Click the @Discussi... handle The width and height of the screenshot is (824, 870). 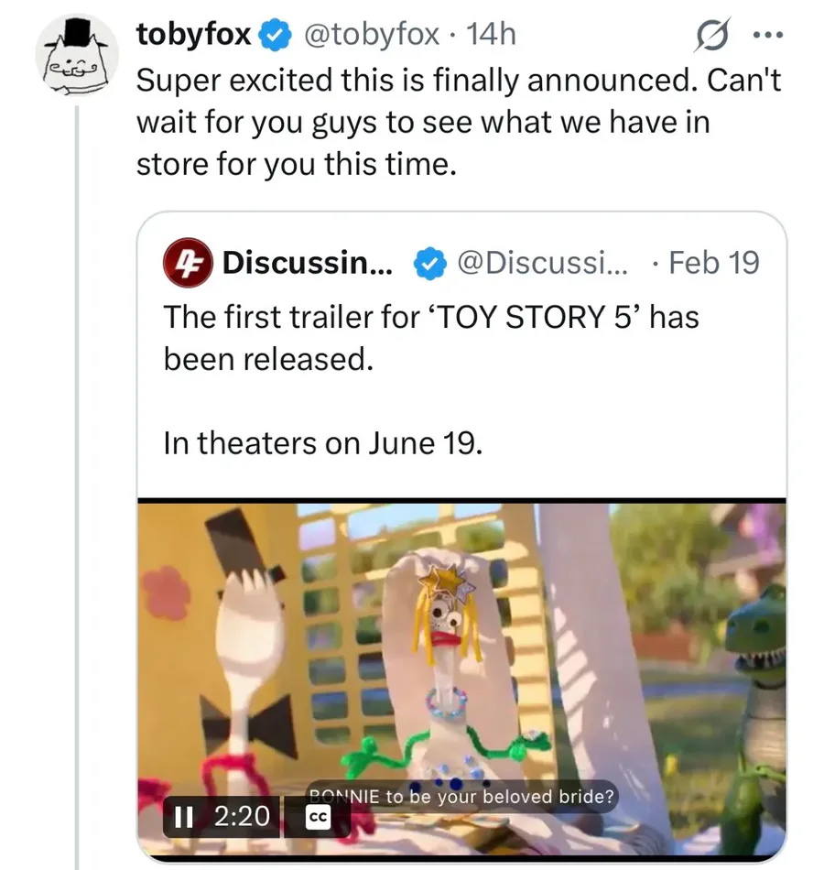(541, 264)
